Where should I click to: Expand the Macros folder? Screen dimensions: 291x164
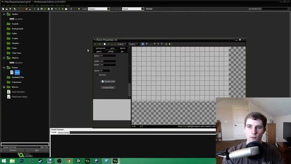4,87
